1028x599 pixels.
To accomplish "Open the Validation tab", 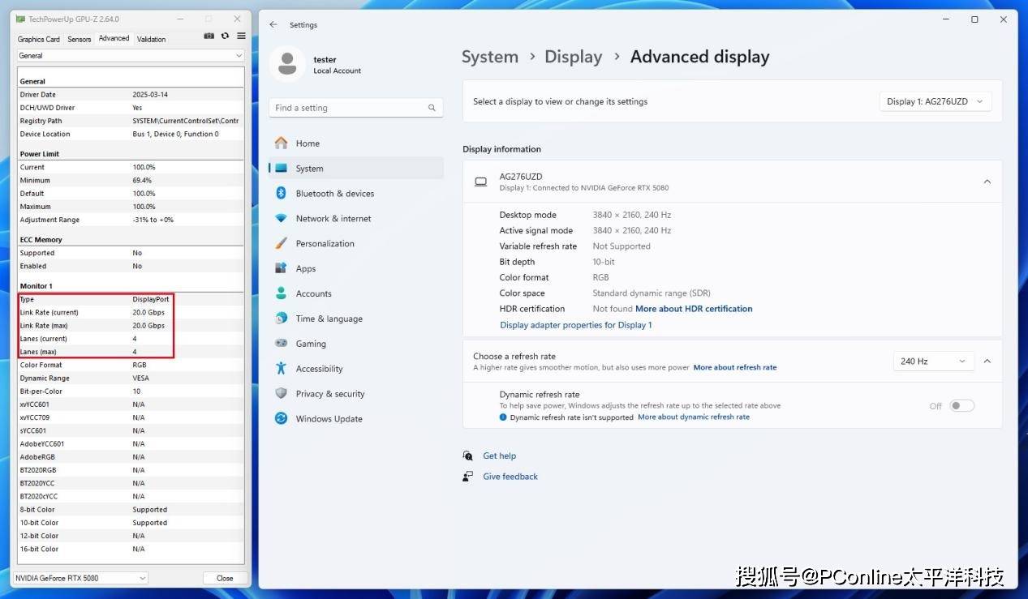I will coord(151,39).
